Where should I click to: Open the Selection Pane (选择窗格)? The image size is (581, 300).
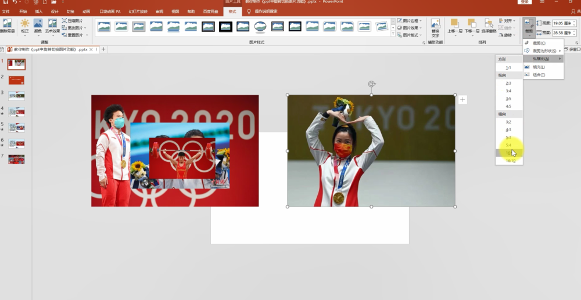[489, 26]
